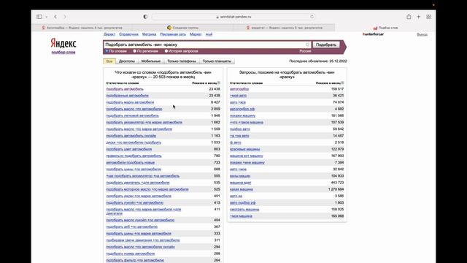Open the правильно подобрать автомобиль query link

[134, 156]
